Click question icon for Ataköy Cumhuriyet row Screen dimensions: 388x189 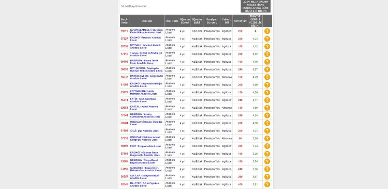pyautogui.click(x=267, y=115)
